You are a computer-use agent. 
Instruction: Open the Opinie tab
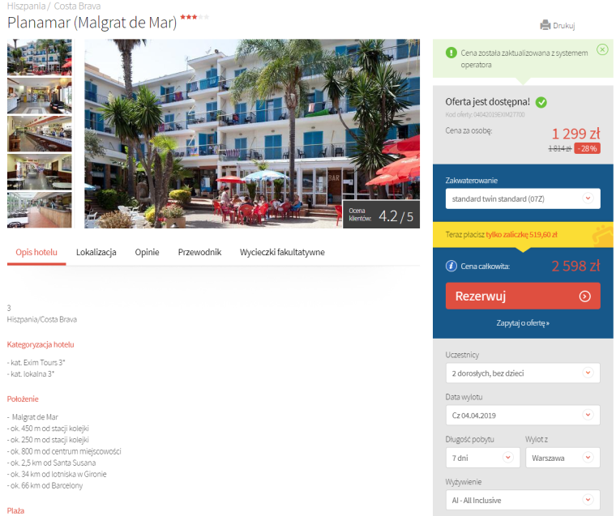(147, 252)
